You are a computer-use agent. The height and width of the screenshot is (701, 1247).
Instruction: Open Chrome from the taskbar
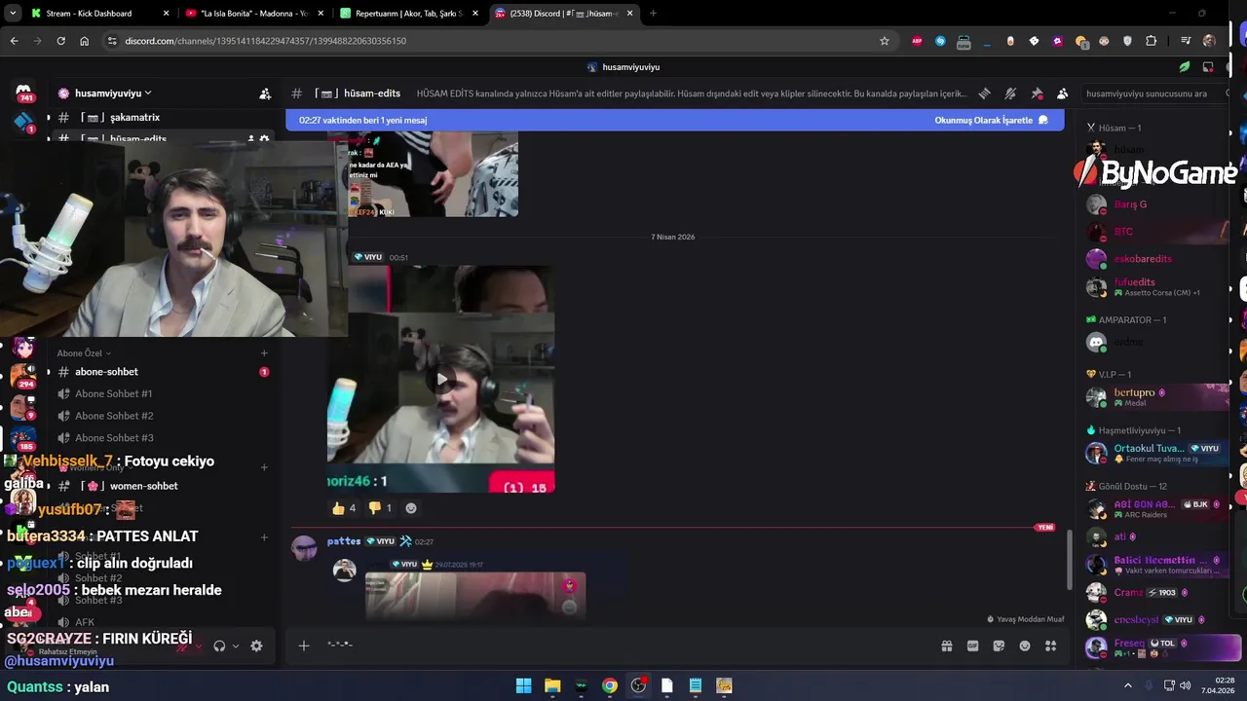click(609, 685)
